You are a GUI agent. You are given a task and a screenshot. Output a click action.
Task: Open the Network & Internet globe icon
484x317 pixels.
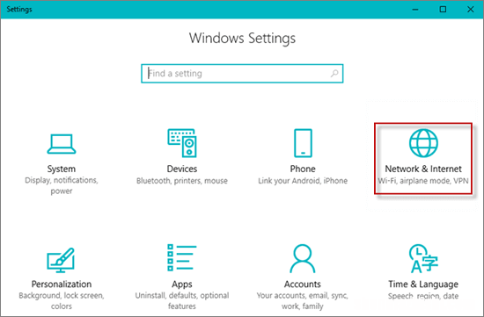pos(423,143)
